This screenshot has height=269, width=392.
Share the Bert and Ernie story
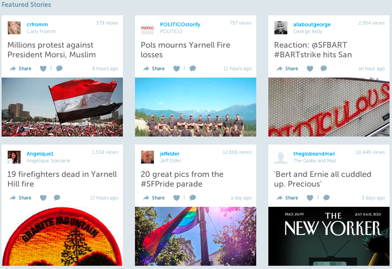pyautogui.click(x=287, y=198)
